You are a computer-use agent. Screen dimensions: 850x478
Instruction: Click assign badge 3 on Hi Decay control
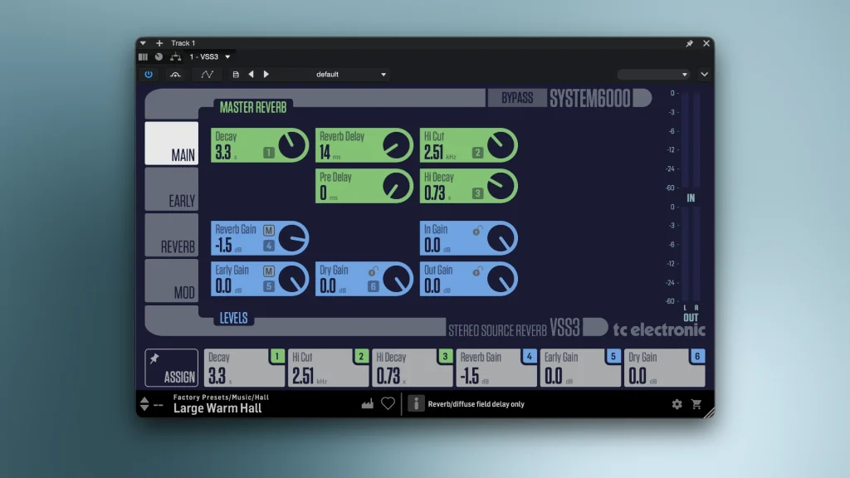477,193
